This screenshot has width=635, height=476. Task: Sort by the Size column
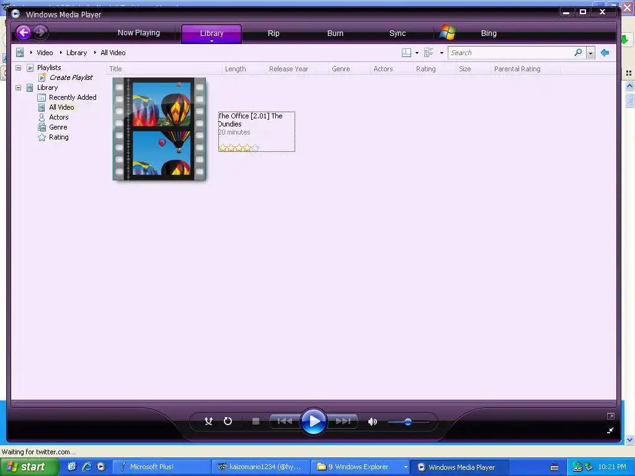pos(473,69)
